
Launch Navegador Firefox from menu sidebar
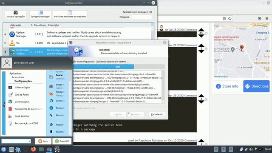(57, 93)
